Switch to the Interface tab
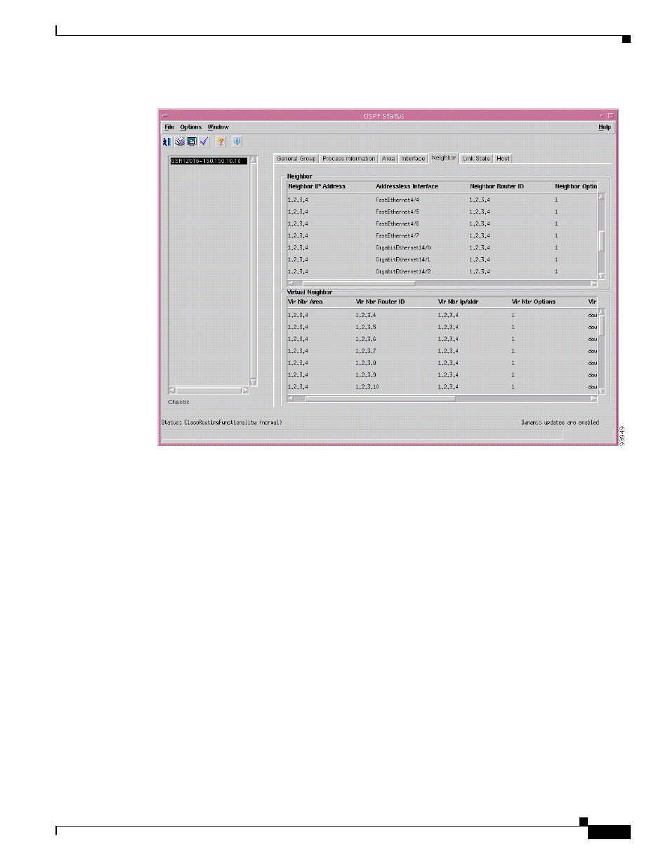This screenshot has width=670, height=868. click(x=413, y=159)
